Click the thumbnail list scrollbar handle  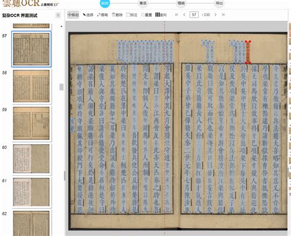[61, 87]
